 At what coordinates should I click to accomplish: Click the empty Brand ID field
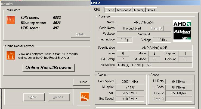click(168, 28)
